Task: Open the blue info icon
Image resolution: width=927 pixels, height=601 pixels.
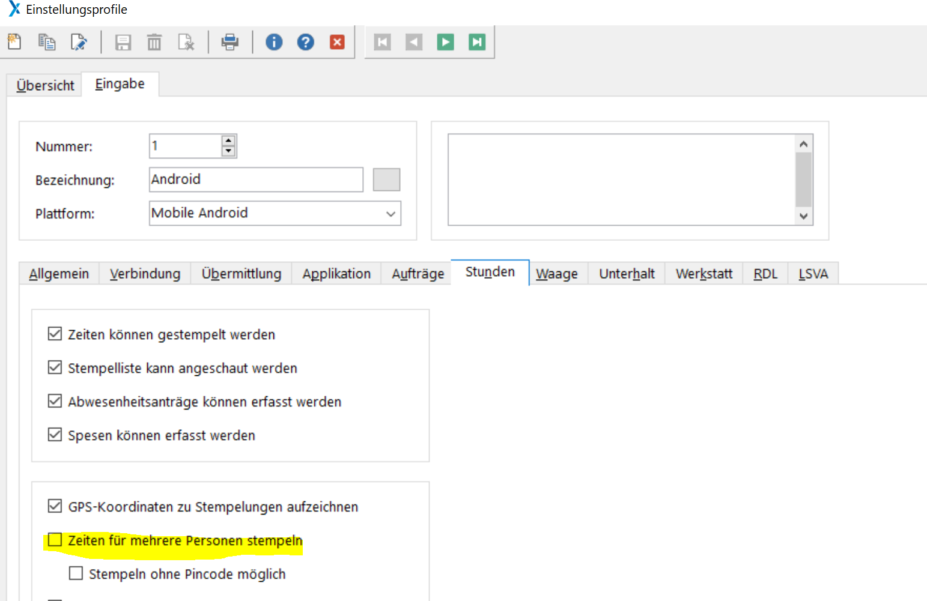Action: 274,42
